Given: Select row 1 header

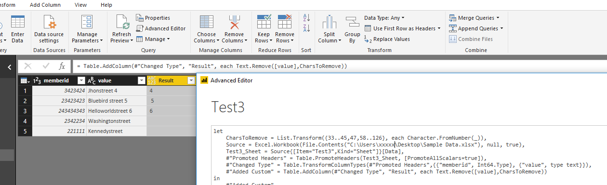Looking at the screenshot, I should (25, 91).
